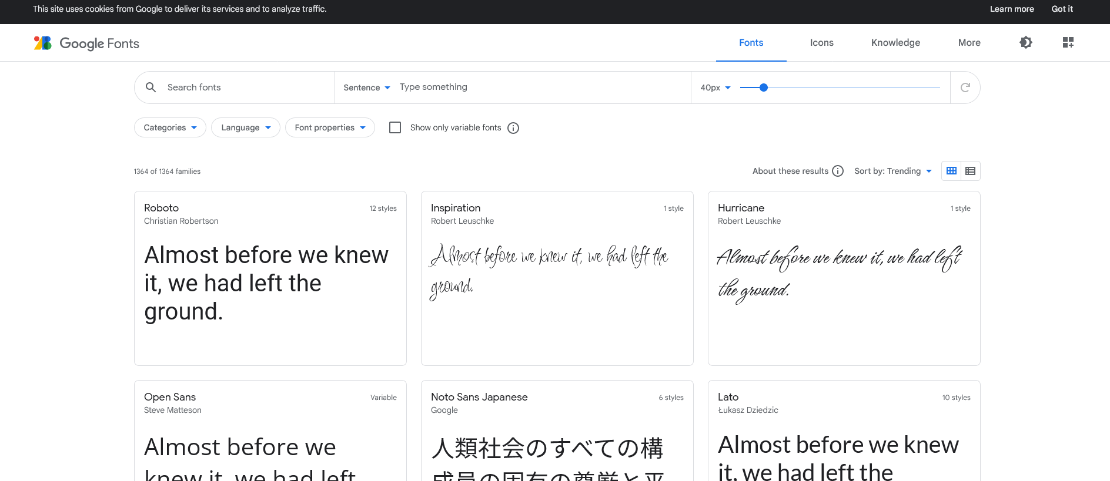Open the Lato font card
Image resolution: width=1110 pixels, height=481 pixels.
tap(844, 430)
